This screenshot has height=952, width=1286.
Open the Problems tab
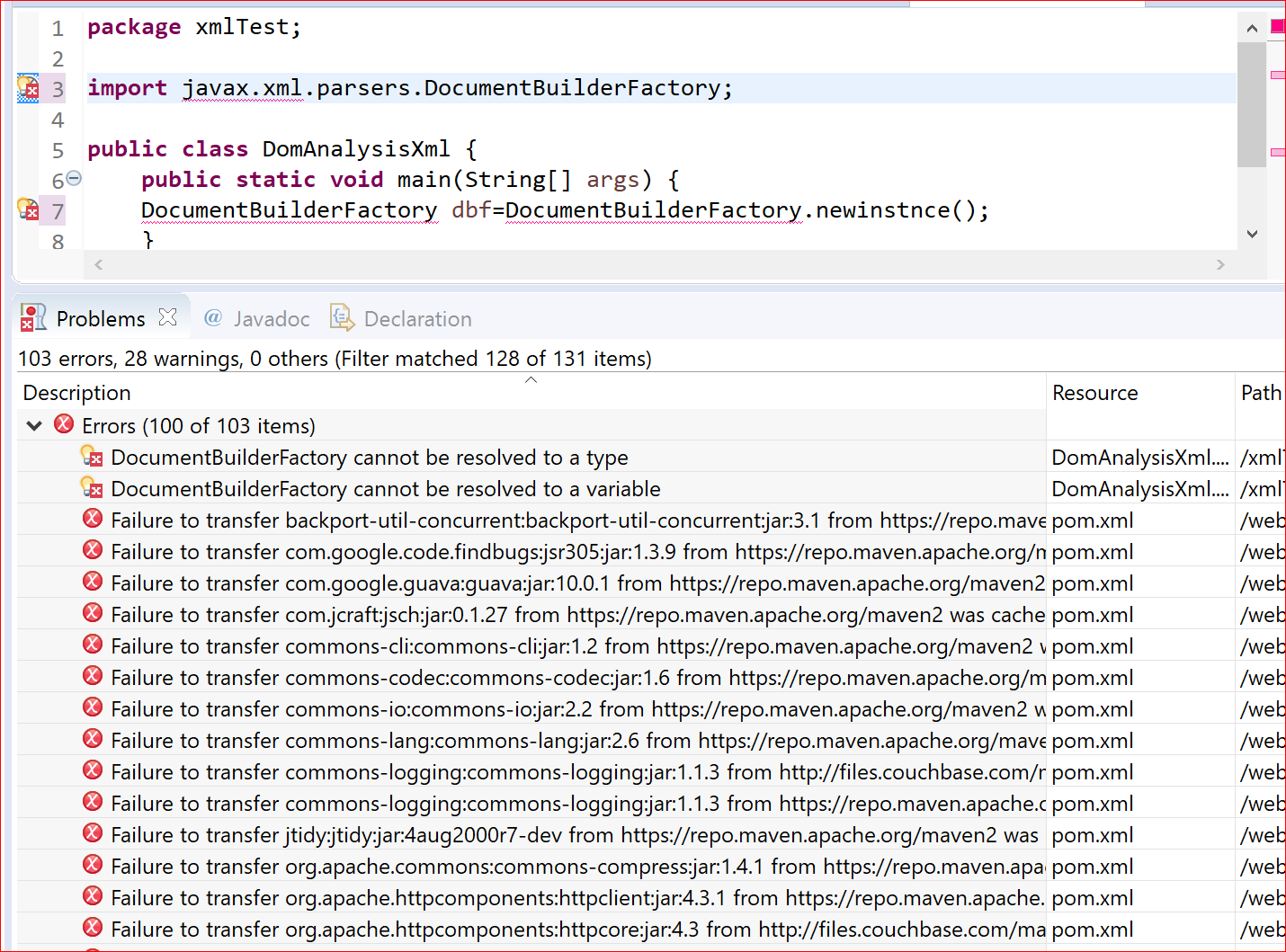tap(100, 318)
